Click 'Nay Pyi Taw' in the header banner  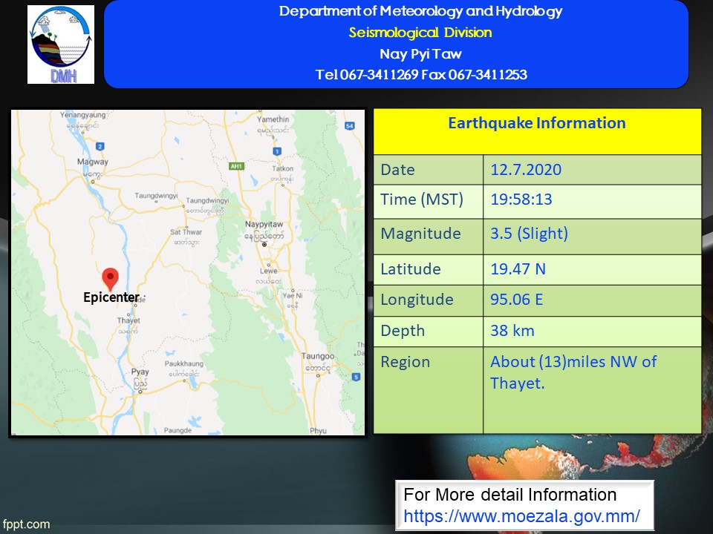420,54
